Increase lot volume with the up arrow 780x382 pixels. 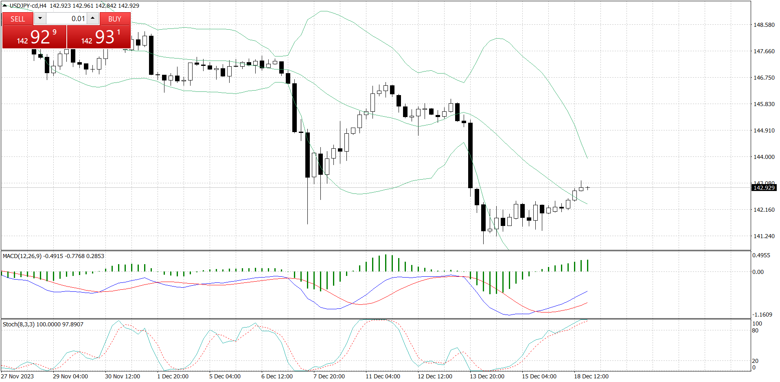[x=93, y=18]
